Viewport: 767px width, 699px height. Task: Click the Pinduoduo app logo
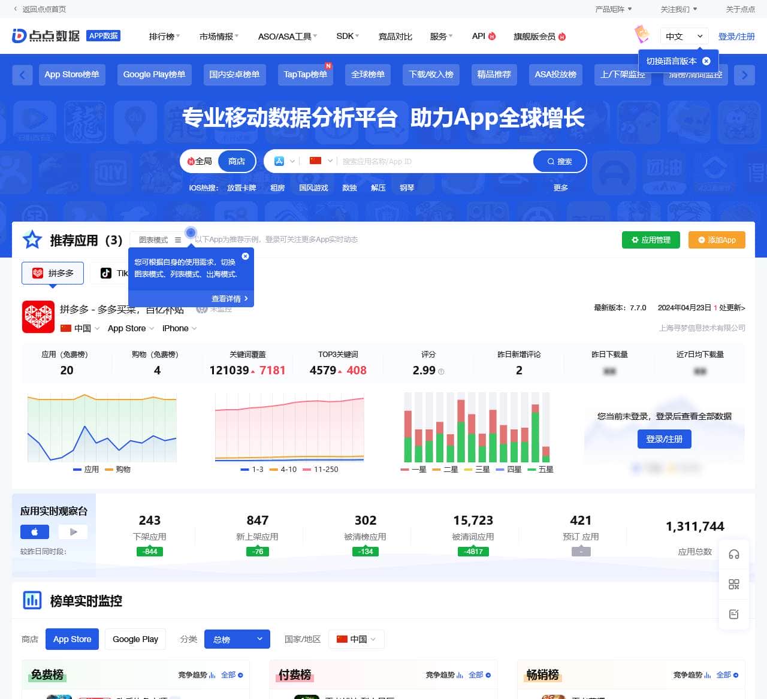tap(38, 316)
